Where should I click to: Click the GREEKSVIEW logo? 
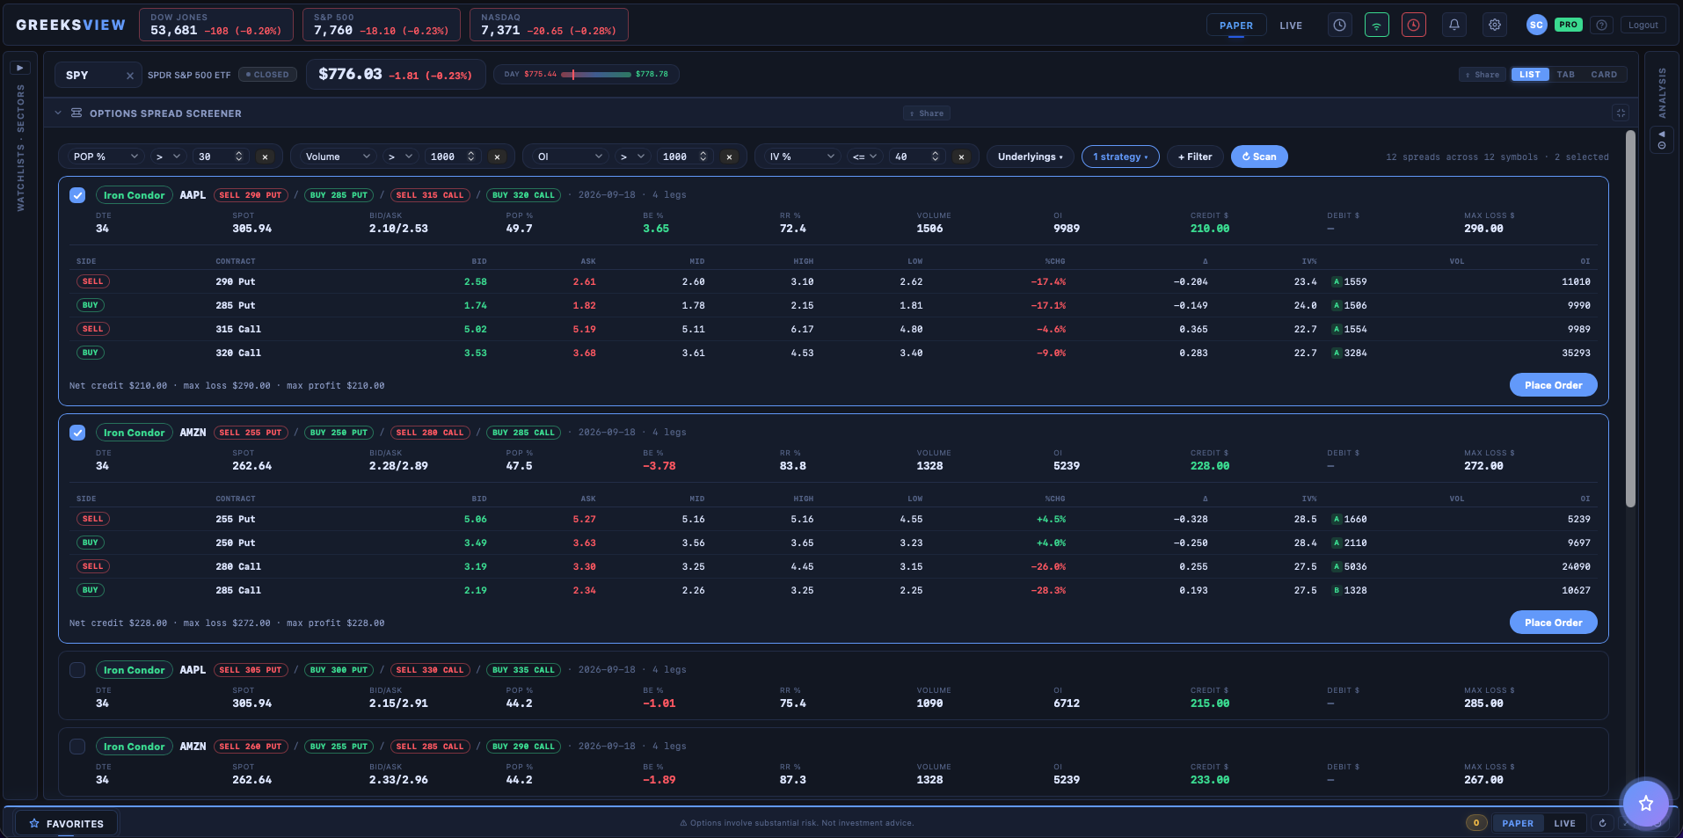pyautogui.click(x=70, y=26)
